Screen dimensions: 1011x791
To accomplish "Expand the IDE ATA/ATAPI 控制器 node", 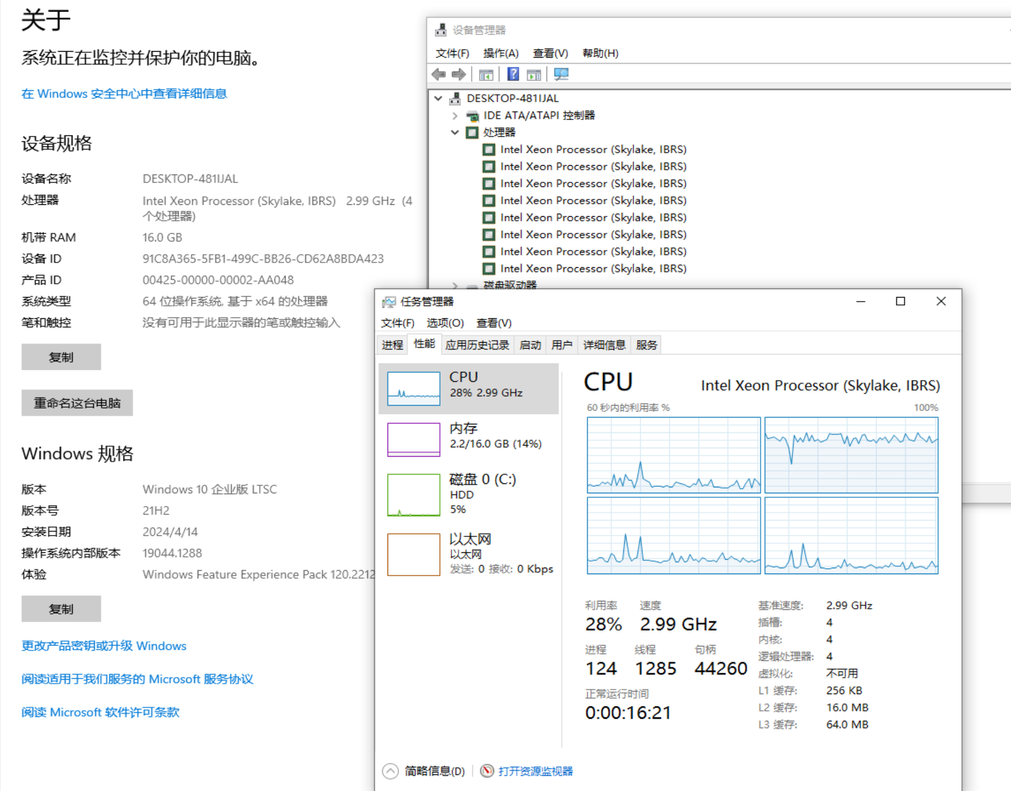I will tap(455, 115).
